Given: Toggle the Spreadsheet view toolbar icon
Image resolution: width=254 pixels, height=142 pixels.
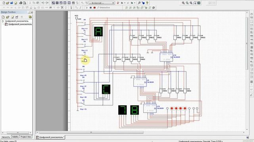Looking at the screenshot, I should [x=57, y=3].
